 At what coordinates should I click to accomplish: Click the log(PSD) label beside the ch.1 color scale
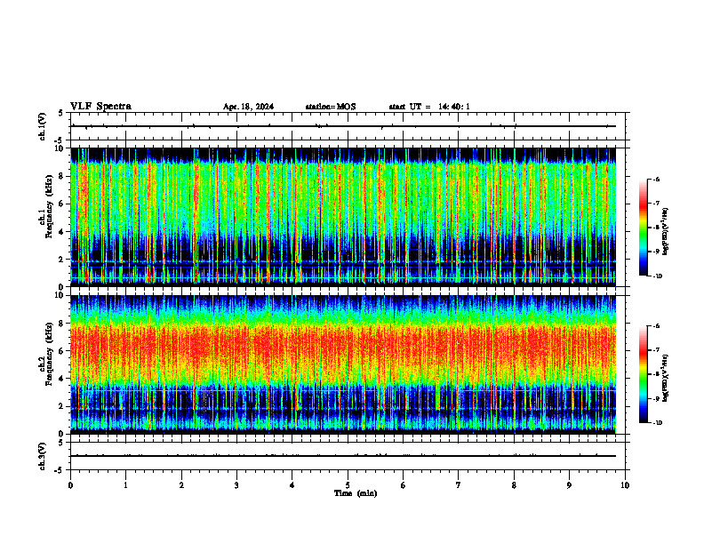(x=666, y=232)
